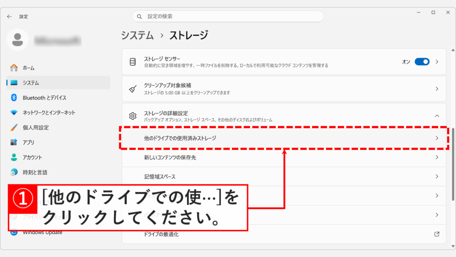This screenshot has height=257, width=456.
Task: Turn off the ストレージ センサー switch
Action: coord(422,62)
